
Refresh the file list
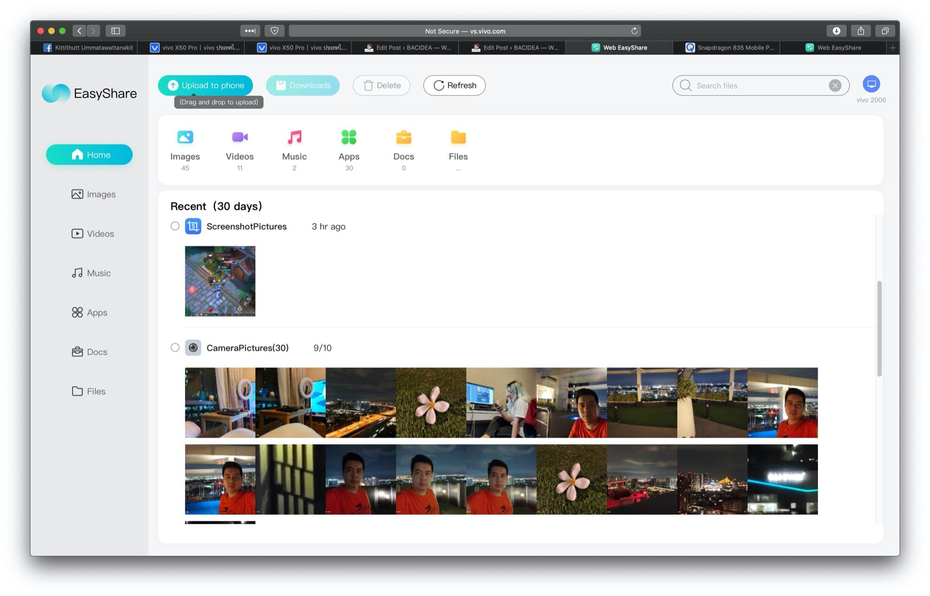454,85
